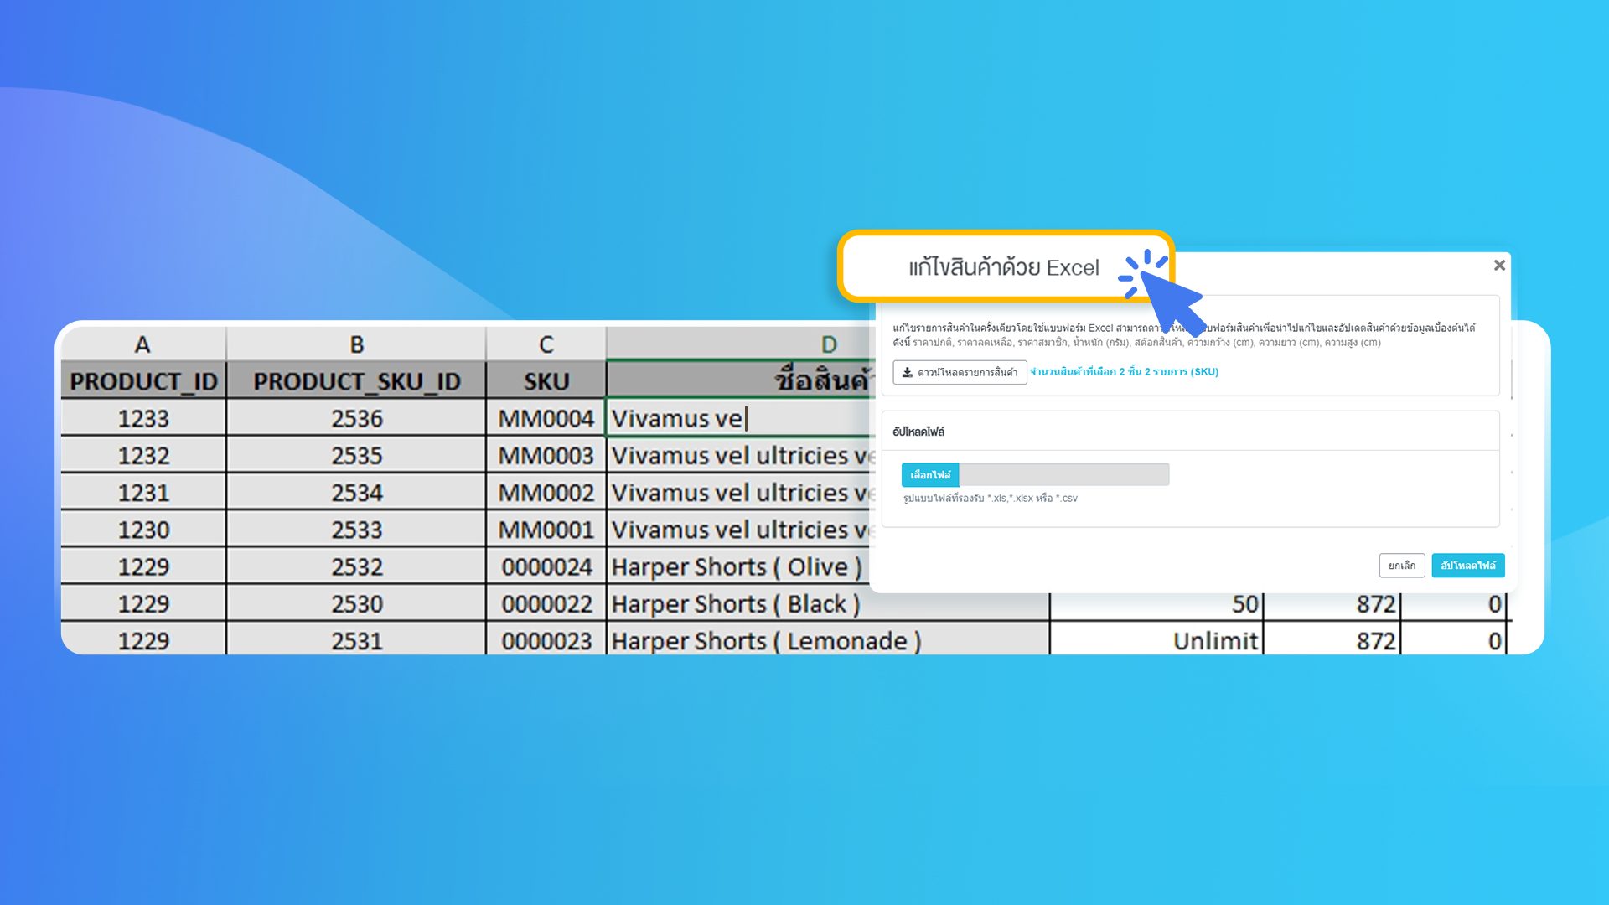
Task: Click the download icon on ดาวน์โหลดรายการสินค้า button
Action: [x=908, y=373]
